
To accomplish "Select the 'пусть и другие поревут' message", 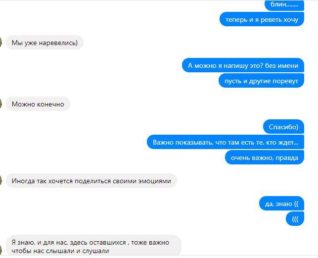I will [262, 81].
